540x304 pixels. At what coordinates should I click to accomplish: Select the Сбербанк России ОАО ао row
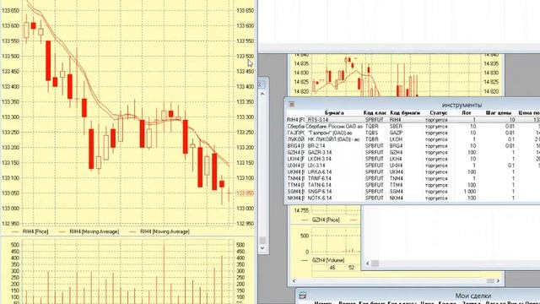[x=413, y=126]
